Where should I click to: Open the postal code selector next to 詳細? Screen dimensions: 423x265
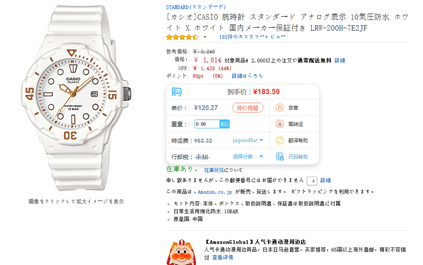(312, 181)
